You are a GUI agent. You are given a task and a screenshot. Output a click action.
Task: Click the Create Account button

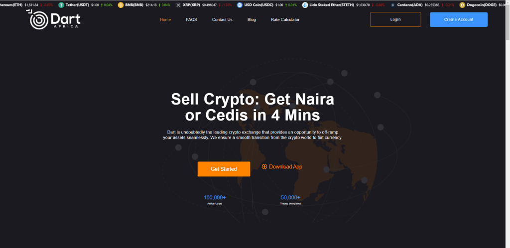click(459, 19)
